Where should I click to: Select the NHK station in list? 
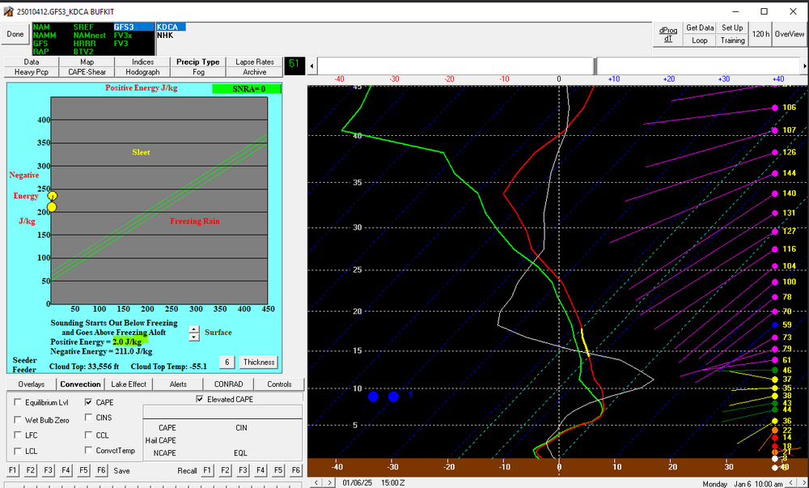[x=165, y=36]
